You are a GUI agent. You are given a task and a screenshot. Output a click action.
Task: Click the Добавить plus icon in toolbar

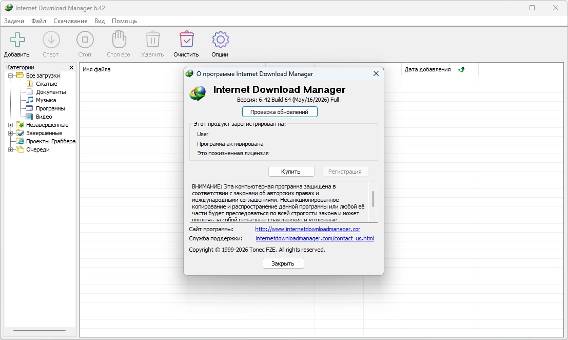17,40
